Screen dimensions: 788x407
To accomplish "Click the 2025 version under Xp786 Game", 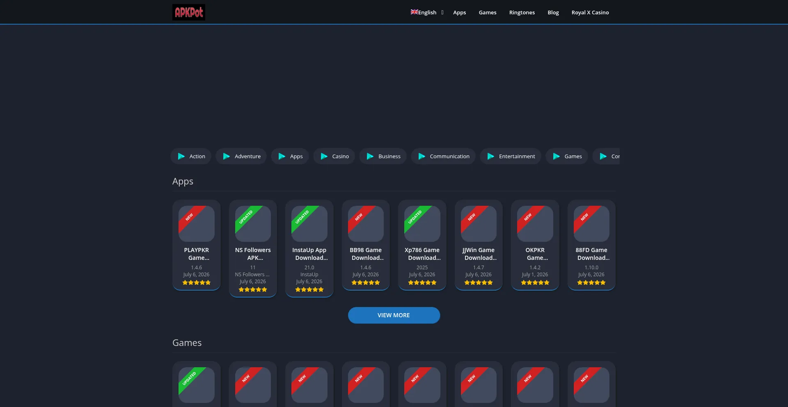I will (x=422, y=268).
